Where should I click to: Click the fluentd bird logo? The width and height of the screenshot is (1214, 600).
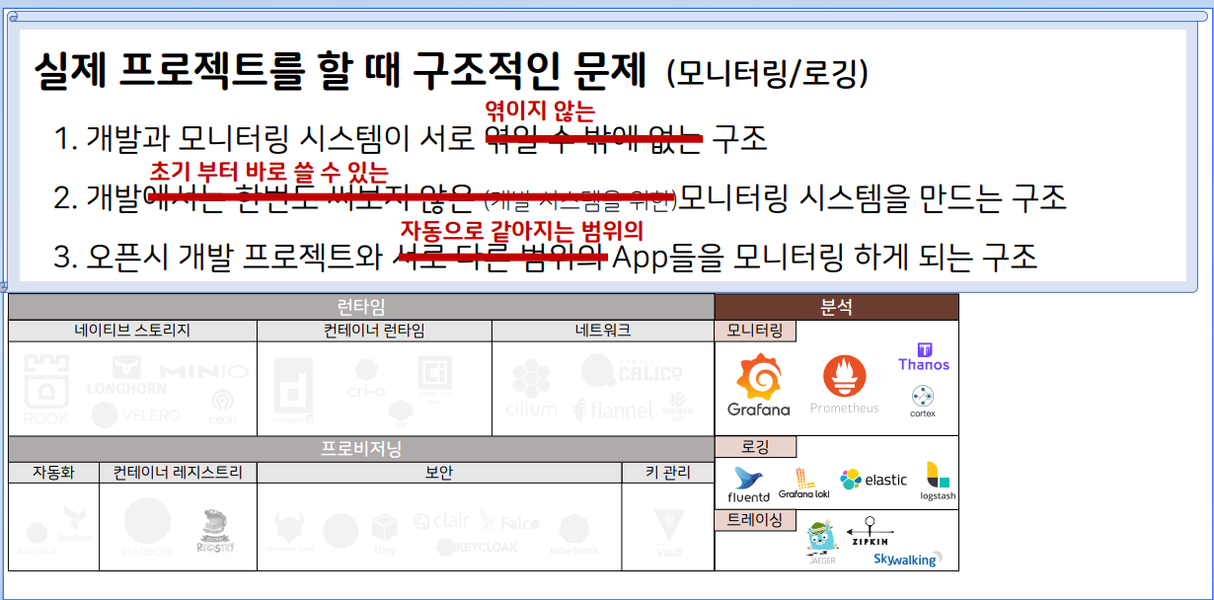[747, 484]
